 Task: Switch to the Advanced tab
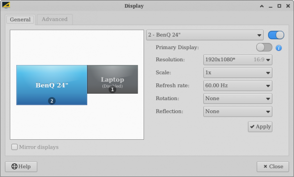coord(54,19)
